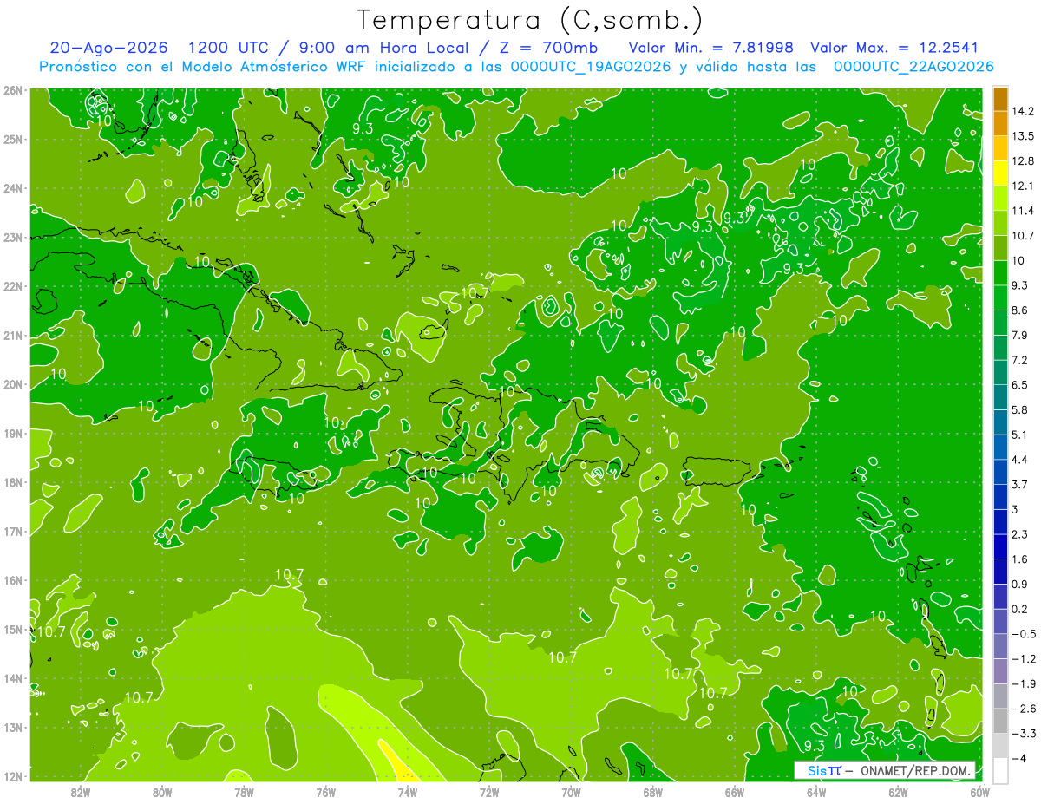Click the 74W longitude axis label
Viewport: 1041px width, 804px height.
pos(408,793)
